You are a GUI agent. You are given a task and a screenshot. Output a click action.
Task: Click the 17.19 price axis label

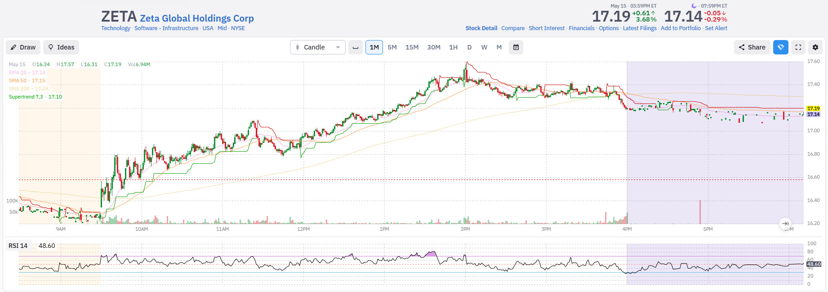pyautogui.click(x=813, y=108)
